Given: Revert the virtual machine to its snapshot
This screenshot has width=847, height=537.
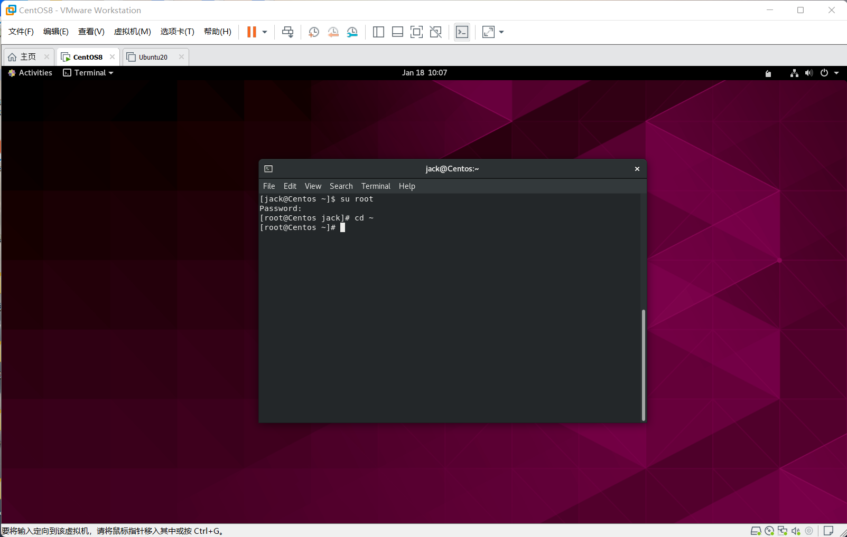Looking at the screenshot, I should (333, 32).
